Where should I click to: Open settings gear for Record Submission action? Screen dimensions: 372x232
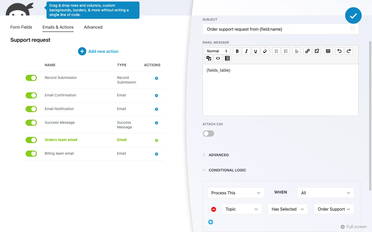tap(157, 78)
